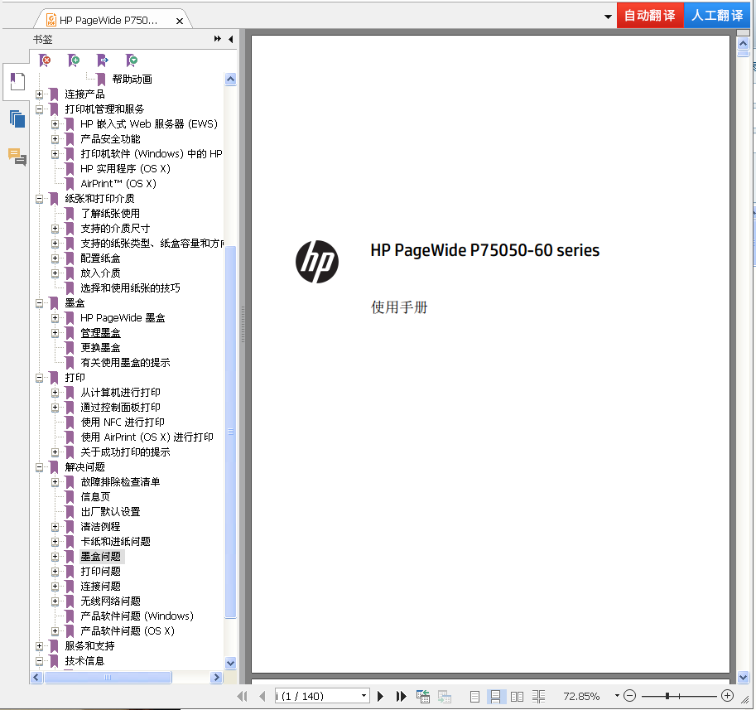Collapse the 纸张和打印介质 bookmark

(x=40, y=198)
